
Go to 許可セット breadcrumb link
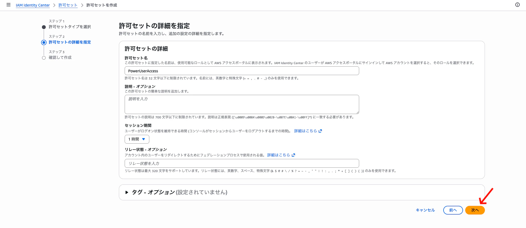click(x=68, y=5)
